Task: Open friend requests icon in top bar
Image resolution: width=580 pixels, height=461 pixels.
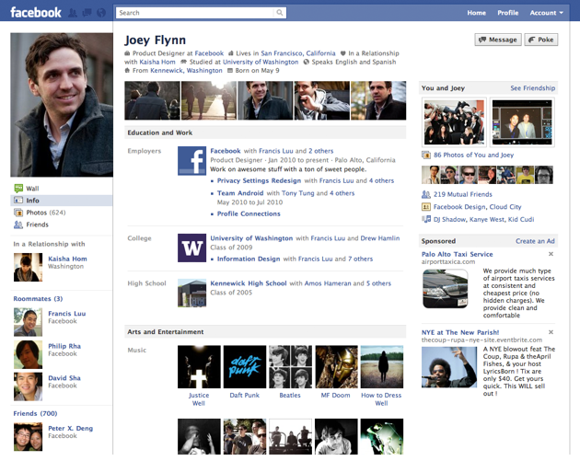Action: coord(74,13)
